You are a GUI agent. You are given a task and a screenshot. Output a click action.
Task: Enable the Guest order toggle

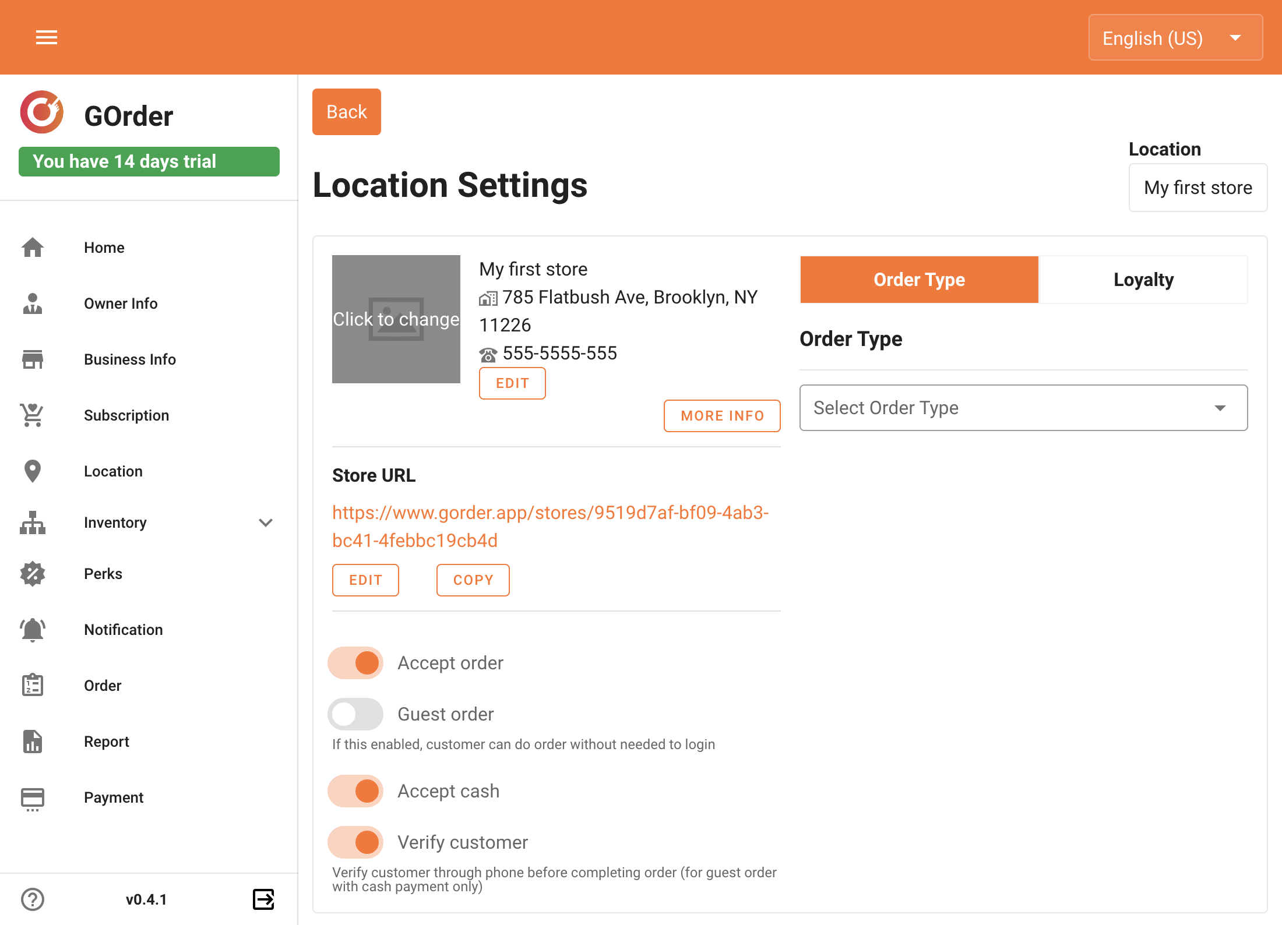pos(355,714)
